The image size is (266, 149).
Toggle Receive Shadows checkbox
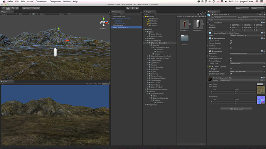coord(231,43)
